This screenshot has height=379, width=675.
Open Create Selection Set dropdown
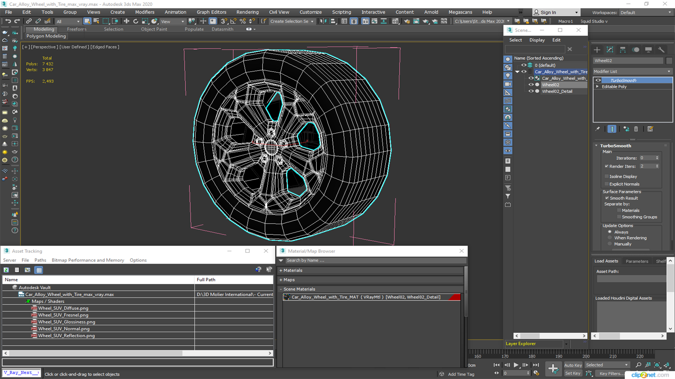click(292, 21)
